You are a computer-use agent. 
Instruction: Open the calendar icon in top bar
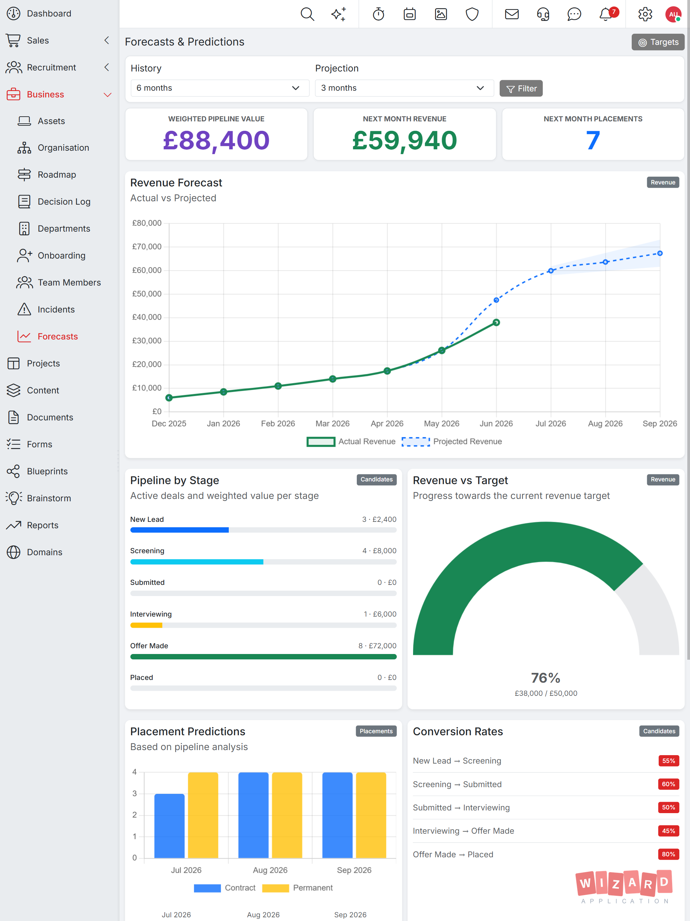tap(409, 14)
